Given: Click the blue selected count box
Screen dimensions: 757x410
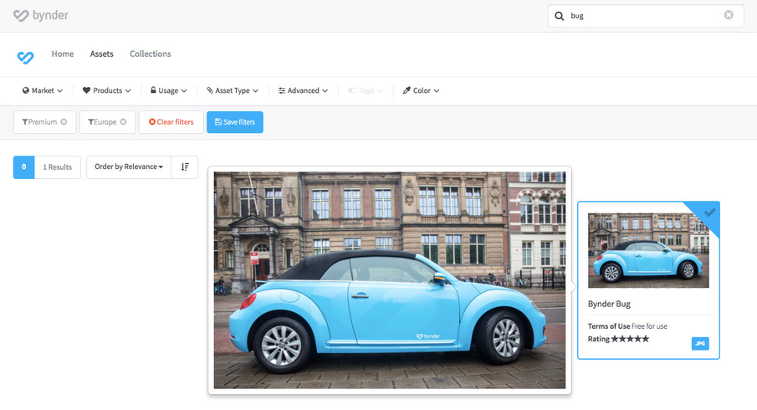Looking at the screenshot, I should click(x=23, y=167).
